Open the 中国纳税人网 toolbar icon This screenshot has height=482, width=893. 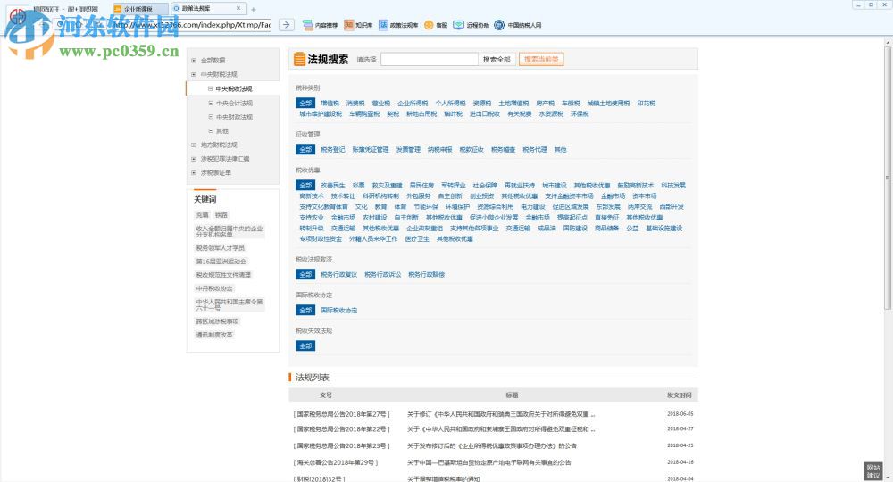[x=518, y=25]
